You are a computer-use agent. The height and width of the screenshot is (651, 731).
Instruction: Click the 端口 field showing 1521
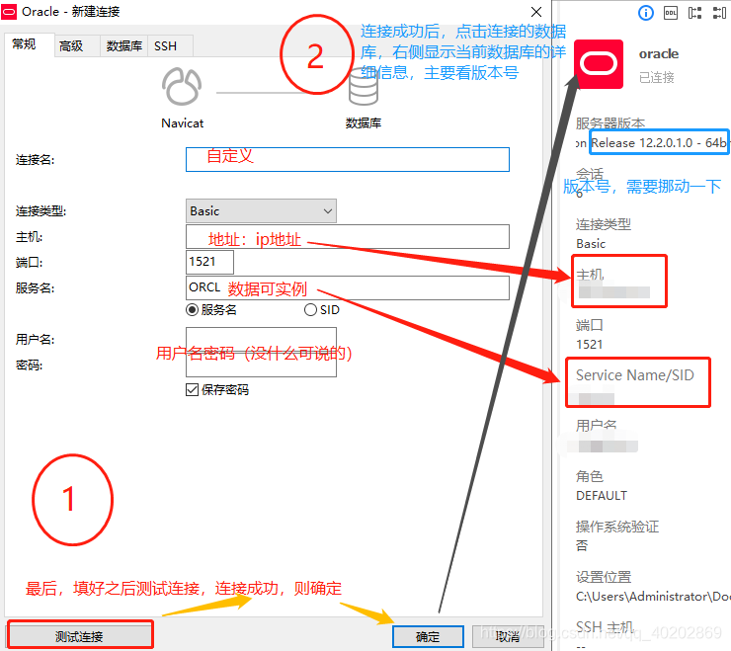209,262
